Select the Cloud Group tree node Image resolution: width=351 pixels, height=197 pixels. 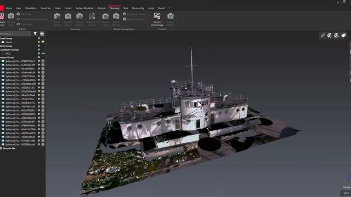(x=6, y=38)
